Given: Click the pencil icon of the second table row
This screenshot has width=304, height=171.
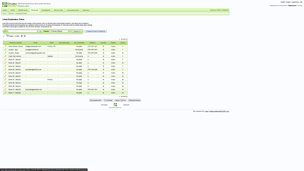Looking at the screenshot, I should (x=5, y=49).
